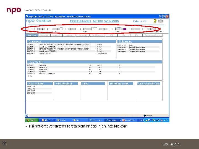Click the Översikten link

pos(43,20)
